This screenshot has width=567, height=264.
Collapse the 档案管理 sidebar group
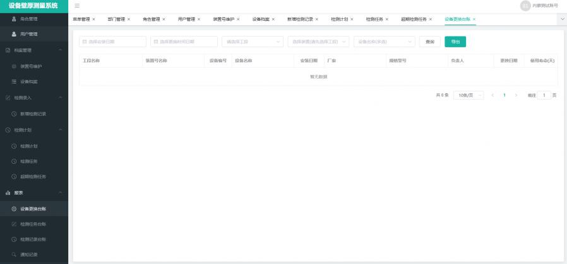pyautogui.click(x=60, y=50)
